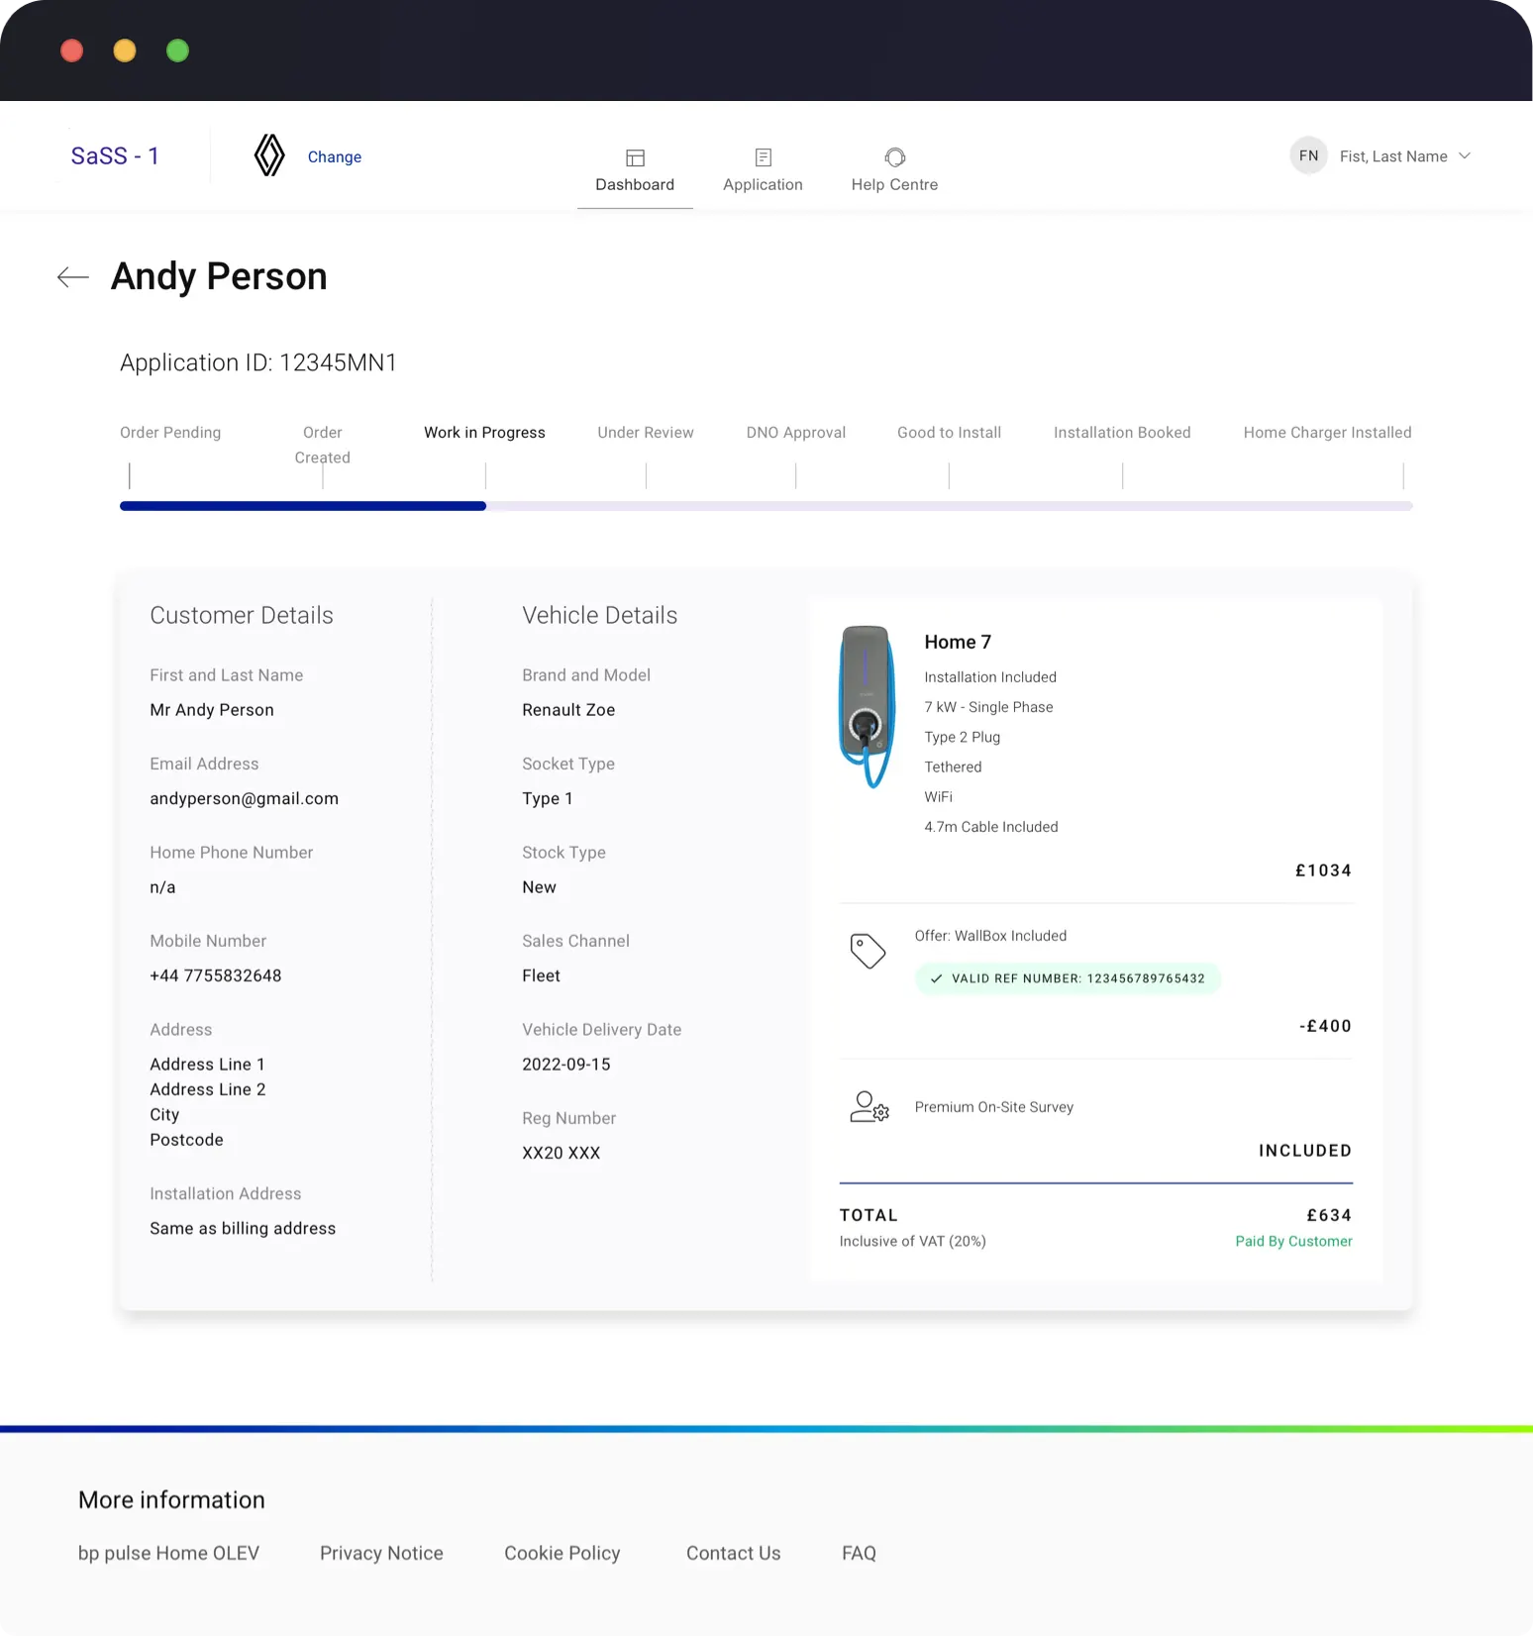Select the Home Charger Installed stage

1327,433
